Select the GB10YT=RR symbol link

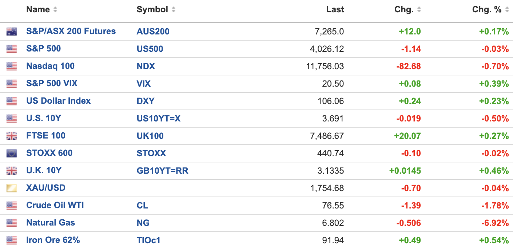click(x=162, y=171)
